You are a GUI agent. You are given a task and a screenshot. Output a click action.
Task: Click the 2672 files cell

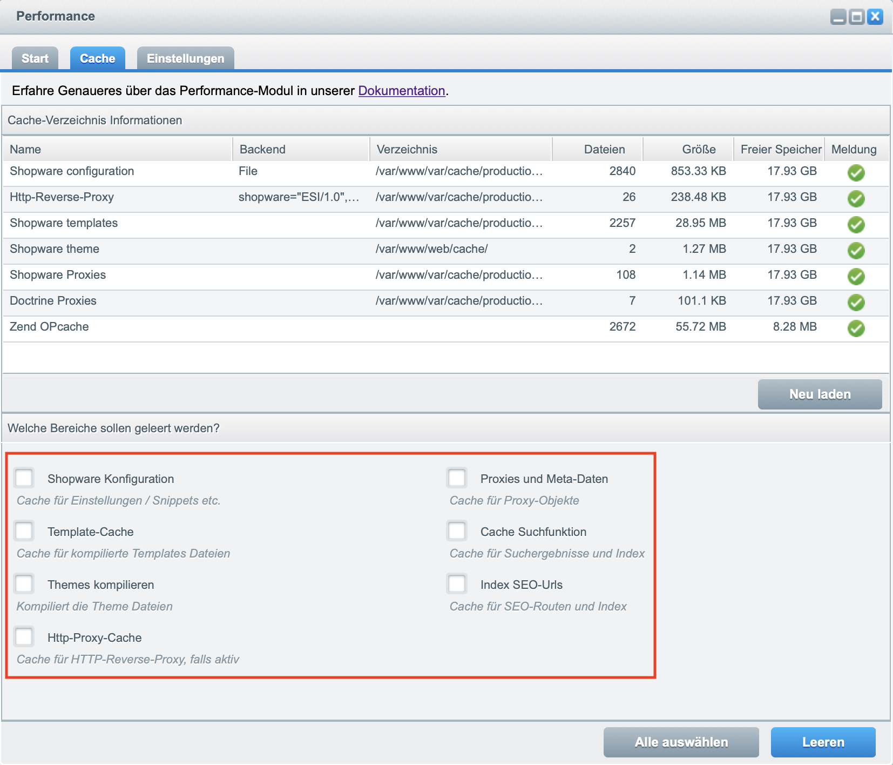click(623, 327)
